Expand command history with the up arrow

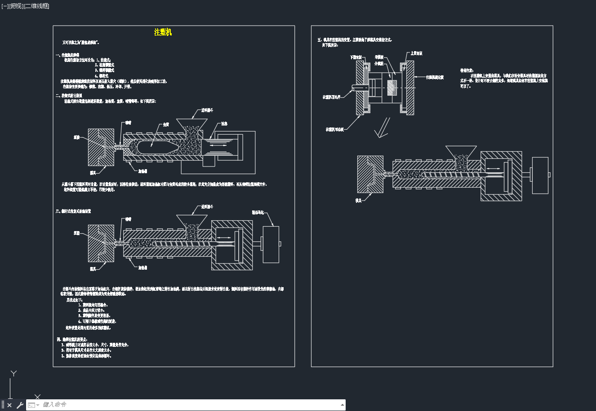342,405
